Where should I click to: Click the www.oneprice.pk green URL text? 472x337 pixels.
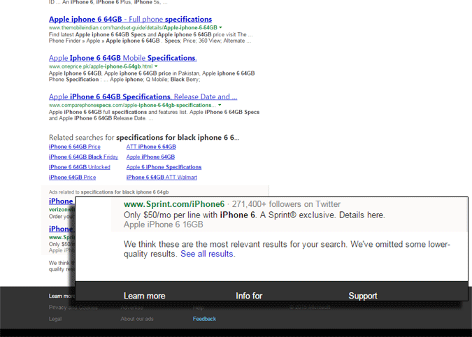pyautogui.click(x=101, y=66)
